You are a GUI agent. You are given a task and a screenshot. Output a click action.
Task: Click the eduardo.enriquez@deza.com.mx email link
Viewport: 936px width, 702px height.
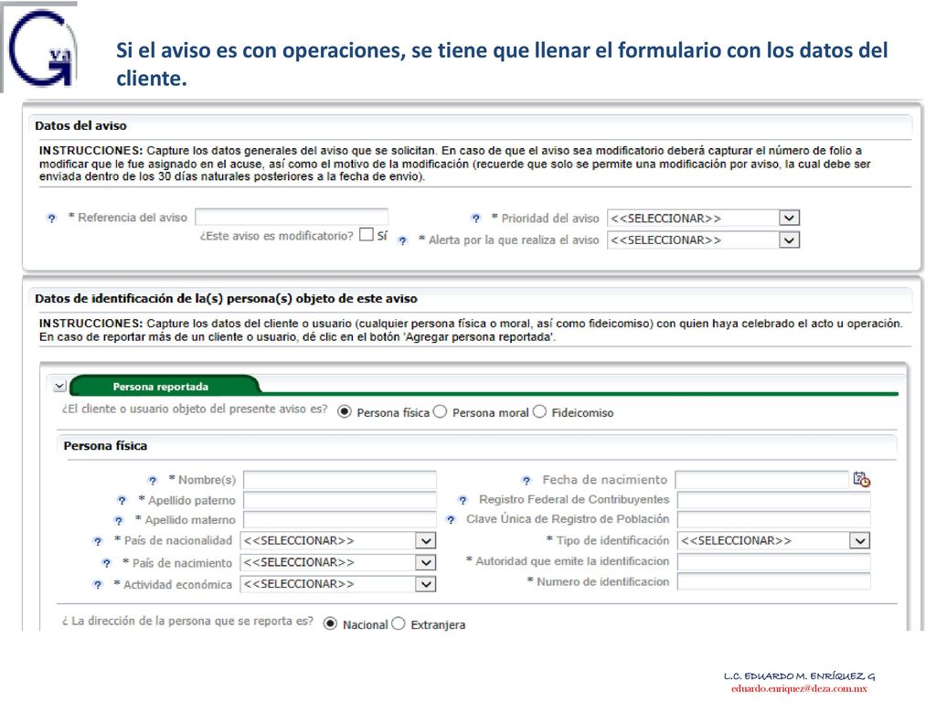coord(799,689)
